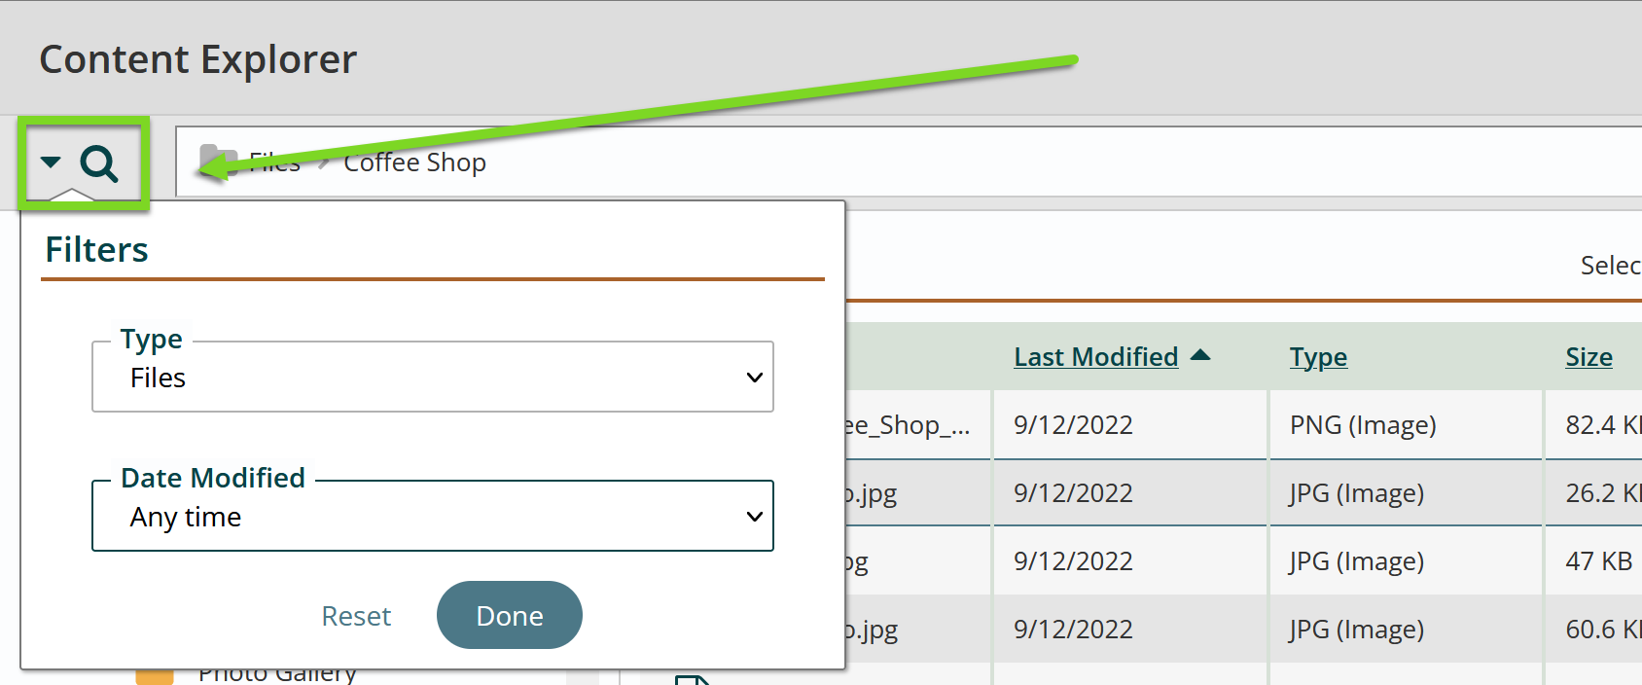This screenshot has height=685, width=1642.
Task: Select the Coffee Shop breadcrumb
Action: pos(414,162)
